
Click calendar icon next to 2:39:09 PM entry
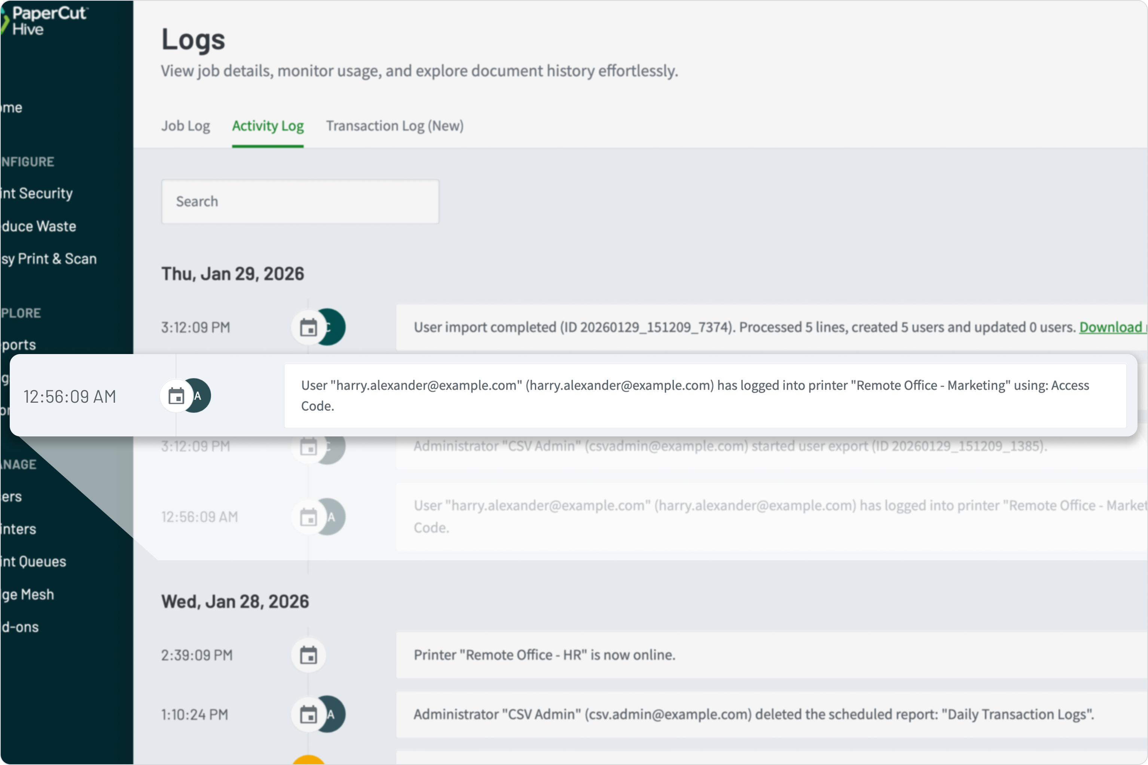pos(308,655)
